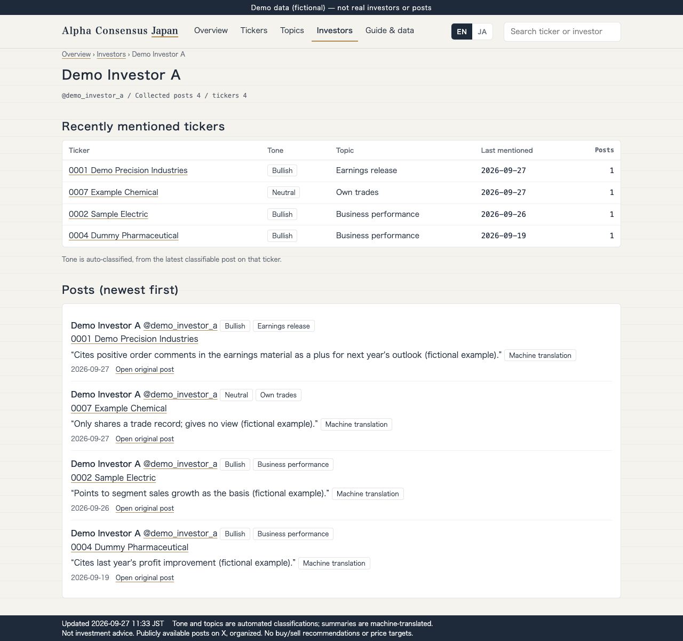Click the 2026-09-26 last mentioned cell in tickers table
This screenshot has width=683, height=641.
point(504,214)
